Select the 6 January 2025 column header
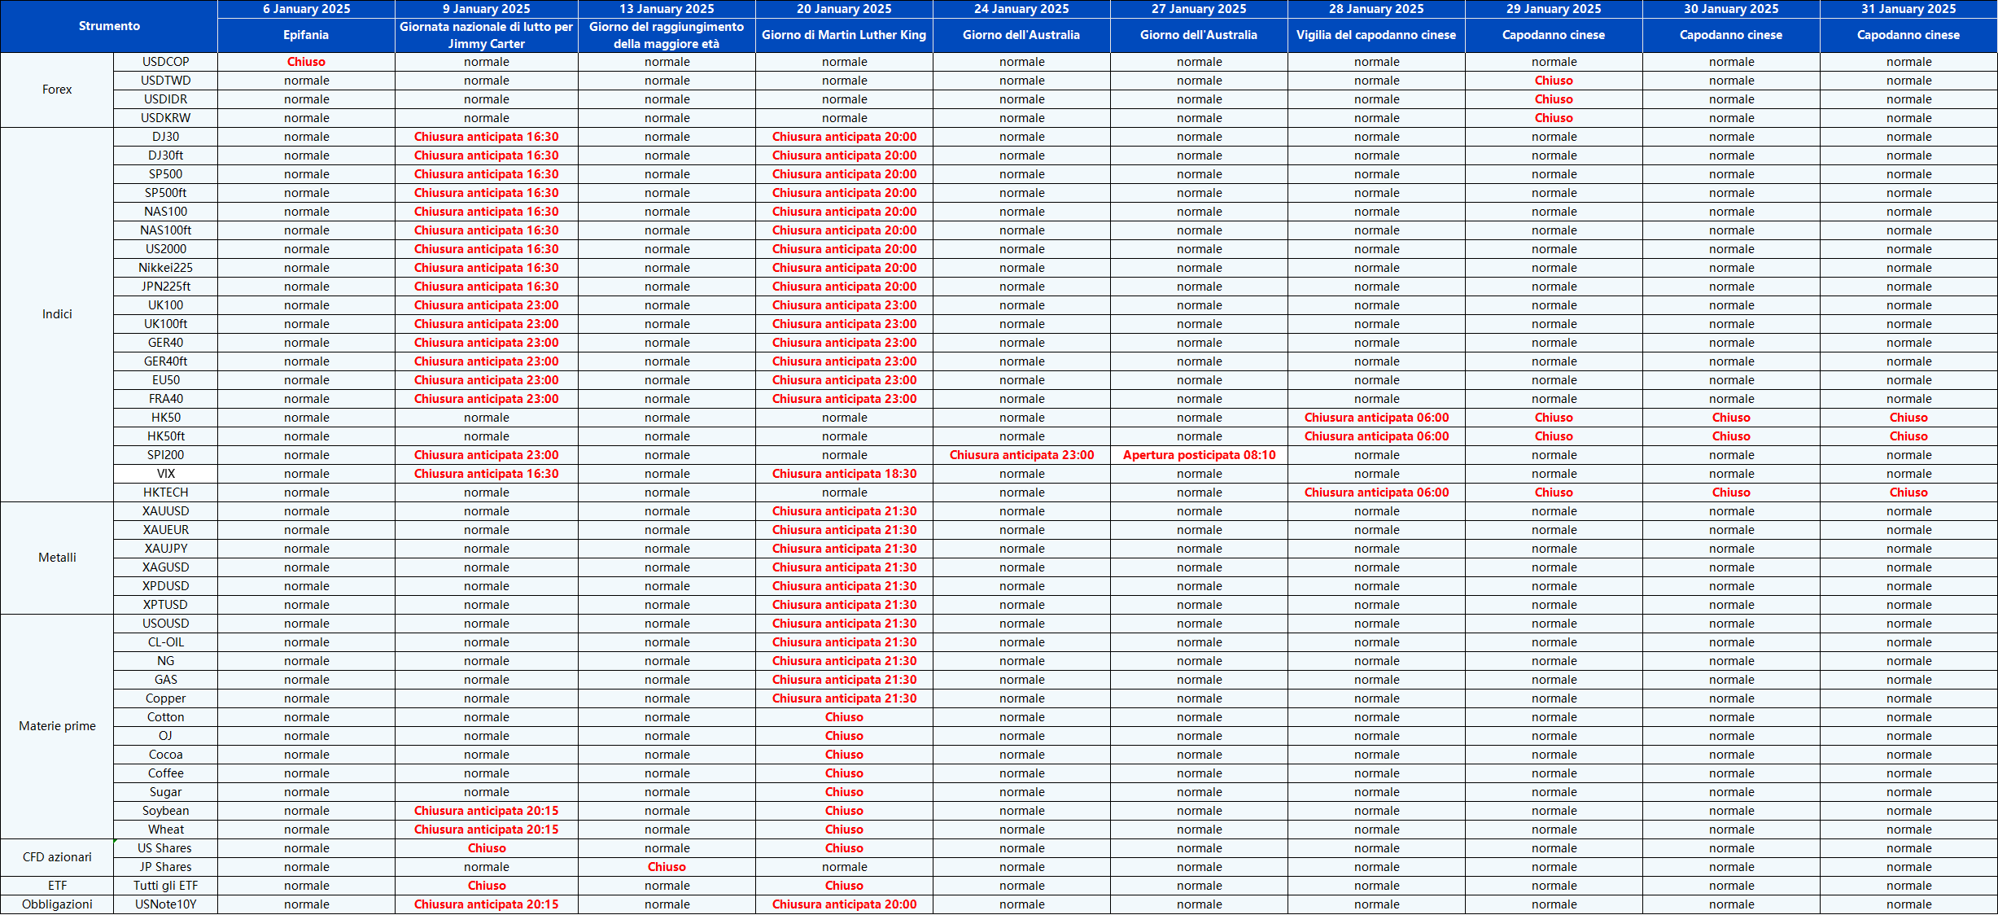 (306, 9)
